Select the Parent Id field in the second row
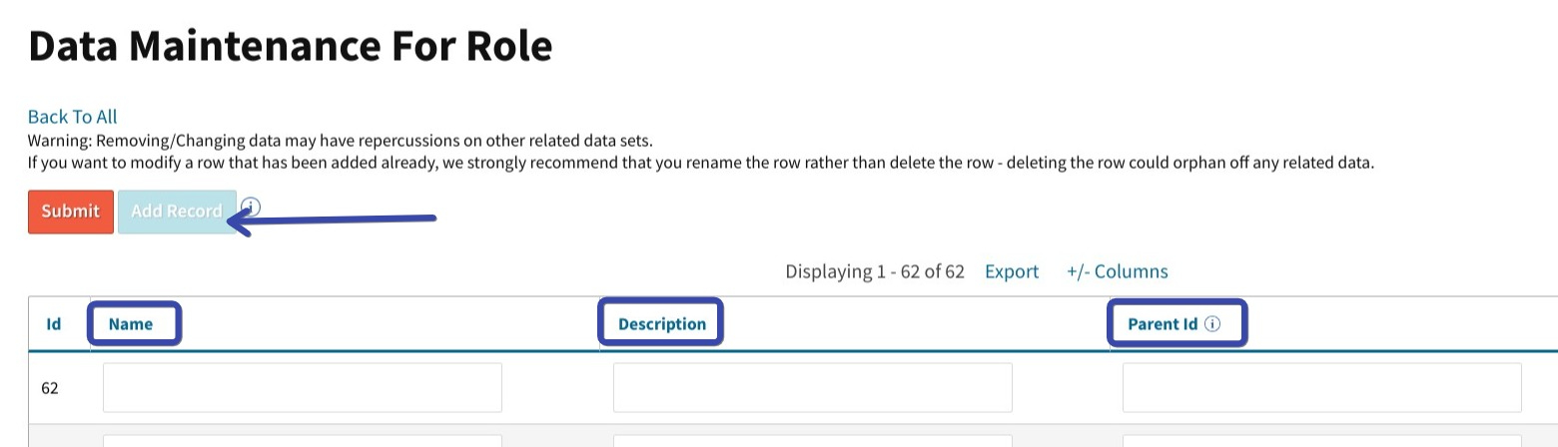The height and width of the screenshot is (447, 1558). click(1322, 441)
